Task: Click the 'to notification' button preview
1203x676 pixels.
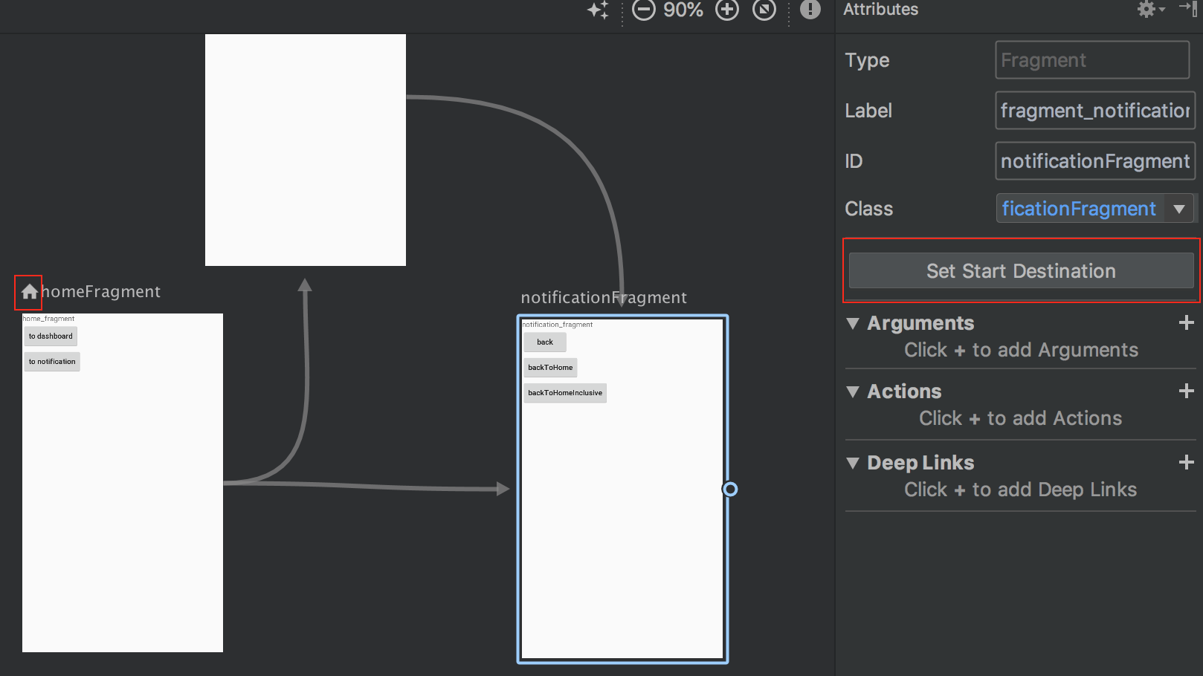Action: [x=52, y=362]
